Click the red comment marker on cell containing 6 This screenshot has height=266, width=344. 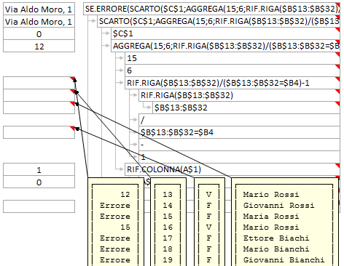[x=338, y=66]
